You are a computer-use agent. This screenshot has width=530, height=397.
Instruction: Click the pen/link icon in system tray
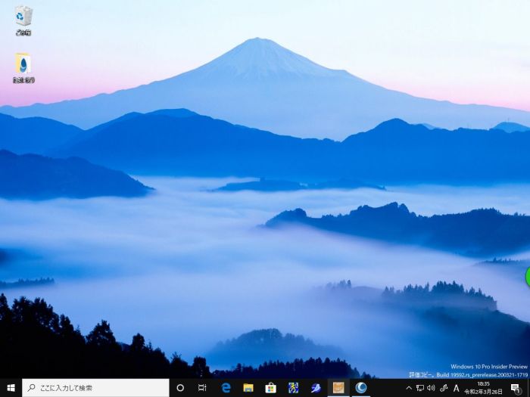pyautogui.click(x=444, y=388)
